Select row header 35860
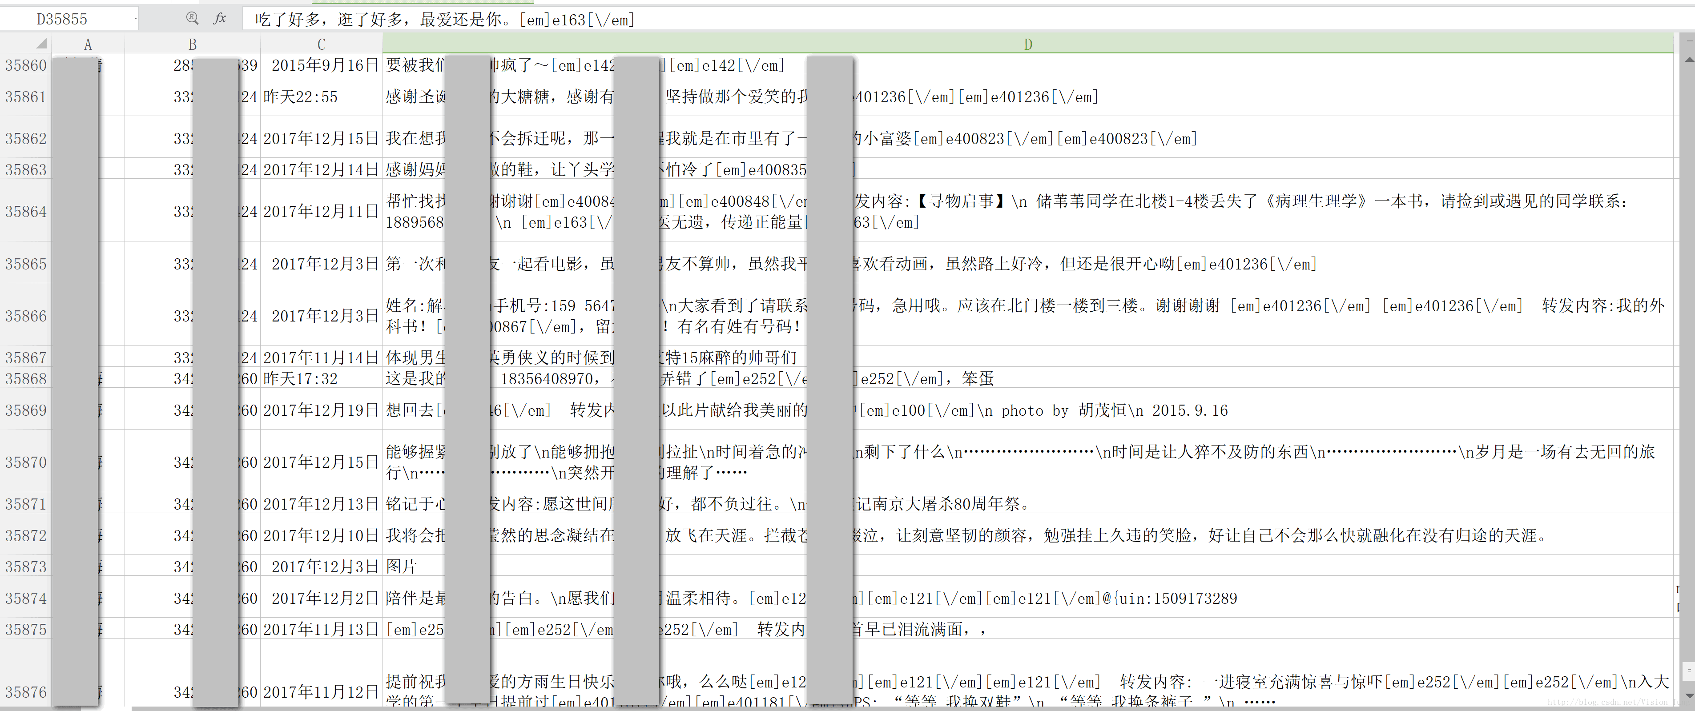1695x711 pixels. tap(26, 64)
